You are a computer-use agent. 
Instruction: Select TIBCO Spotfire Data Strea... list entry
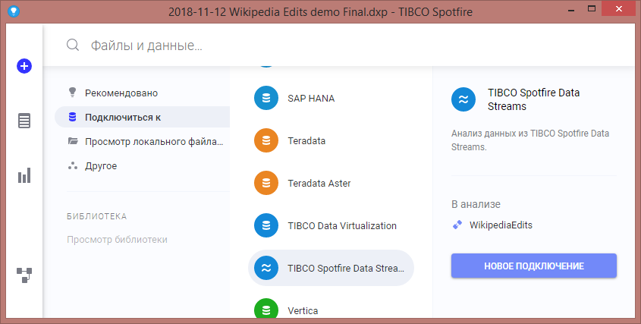coord(331,268)
